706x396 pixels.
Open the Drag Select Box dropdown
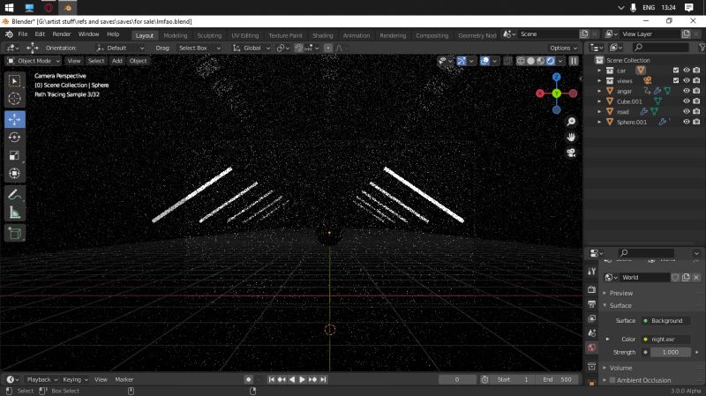[199, 48]
